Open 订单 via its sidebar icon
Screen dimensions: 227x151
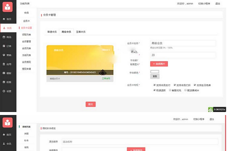coord(4,46)
